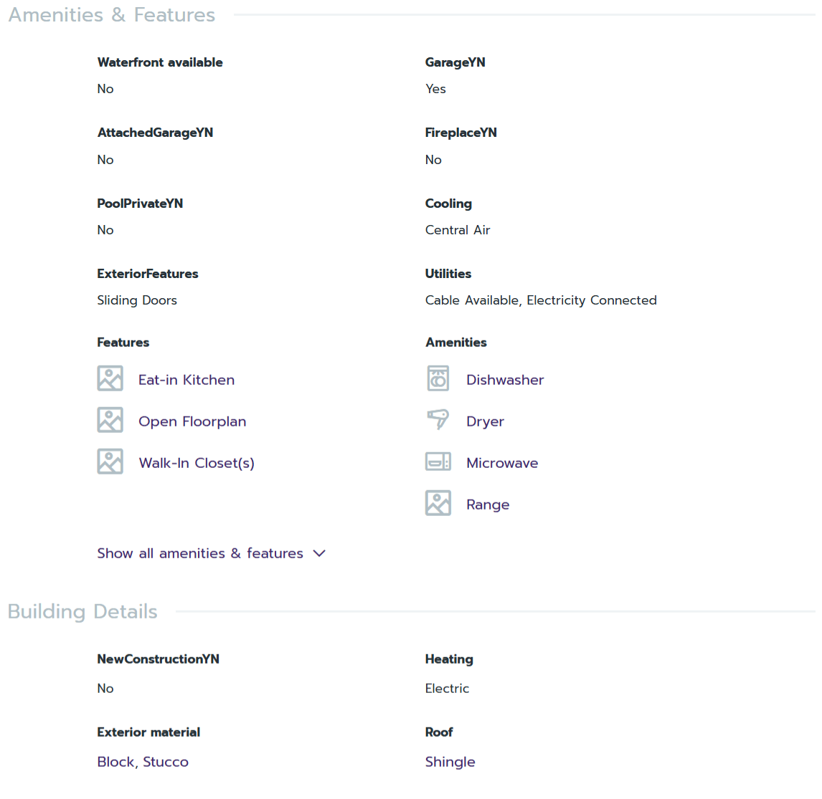Follow the Walk-In Closet(s) link
The width and height of the screenshot is (822, 799).
[197, 463]
